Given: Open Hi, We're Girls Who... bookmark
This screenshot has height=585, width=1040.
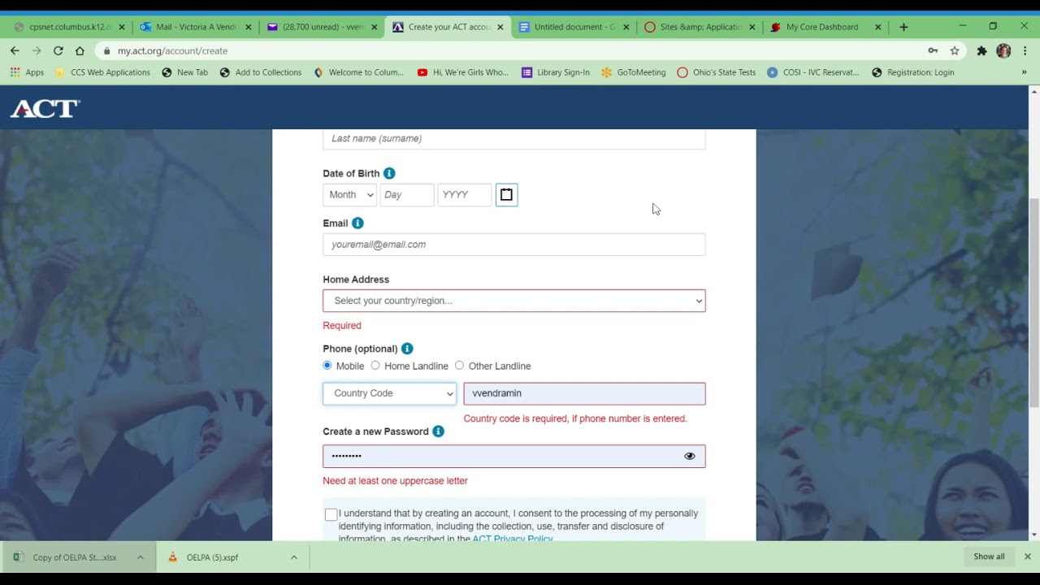Looking at the screenshot, I should coord(463,72).
